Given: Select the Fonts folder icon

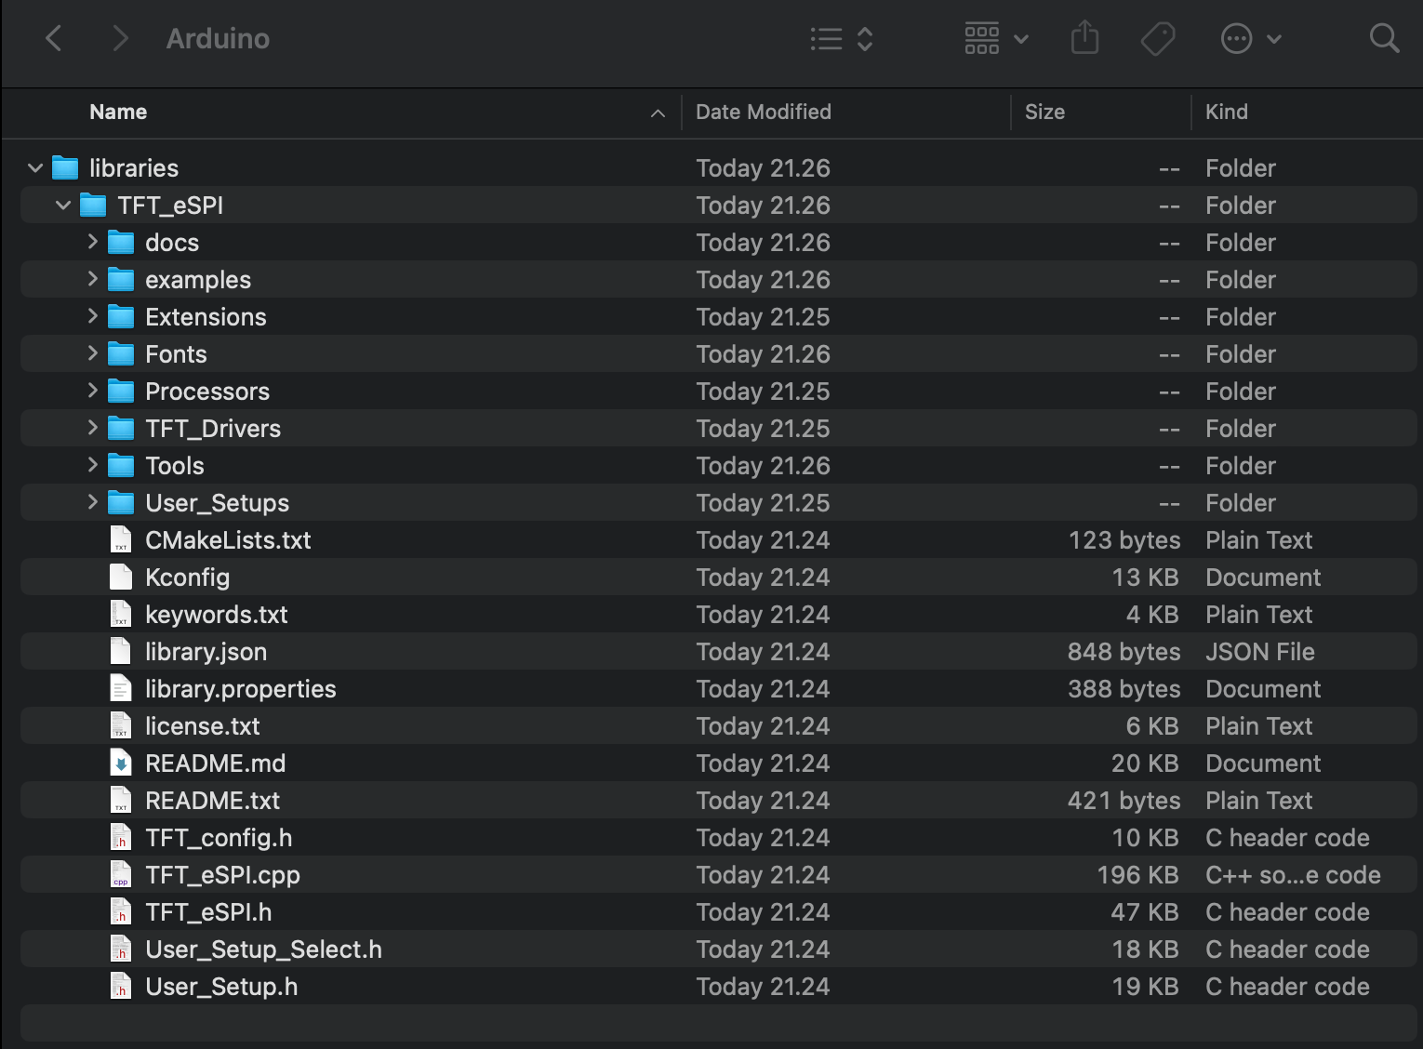Looking at the screenshot, I should [x=121, y=354].
